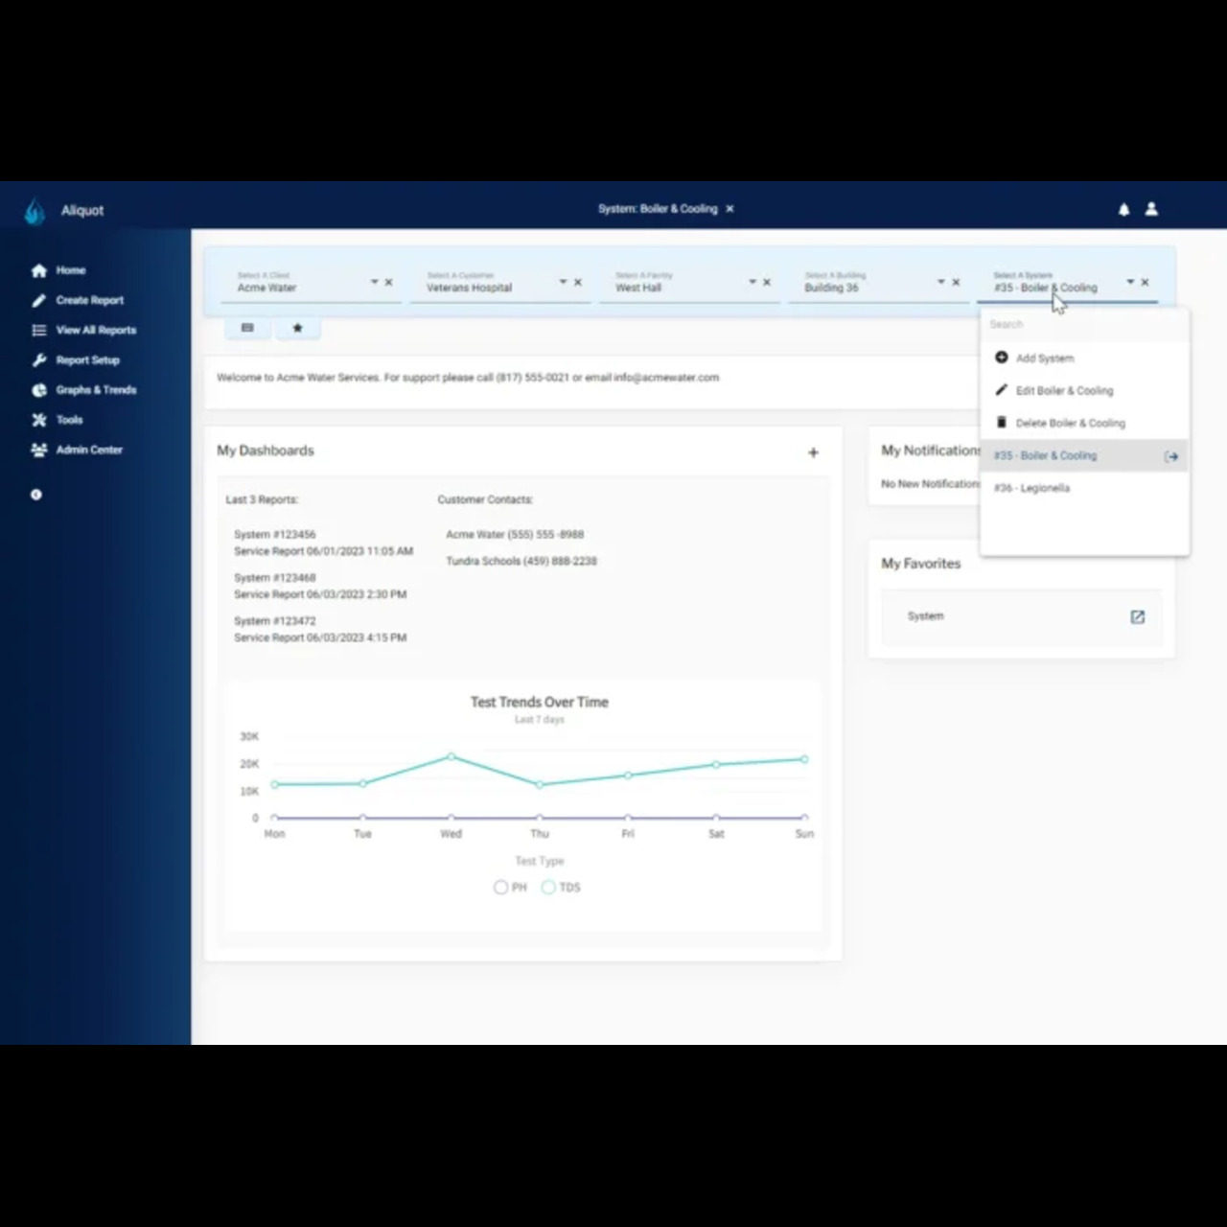Click the Aliquot flame logo
This screenshot has height=1227, width=1227.
[x=35, y=211]
